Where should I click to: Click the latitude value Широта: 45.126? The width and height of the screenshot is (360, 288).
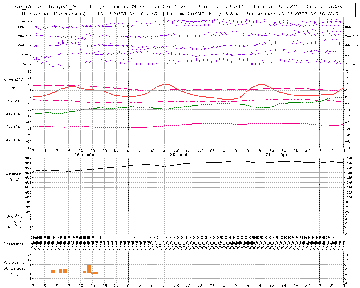point(274,7)
